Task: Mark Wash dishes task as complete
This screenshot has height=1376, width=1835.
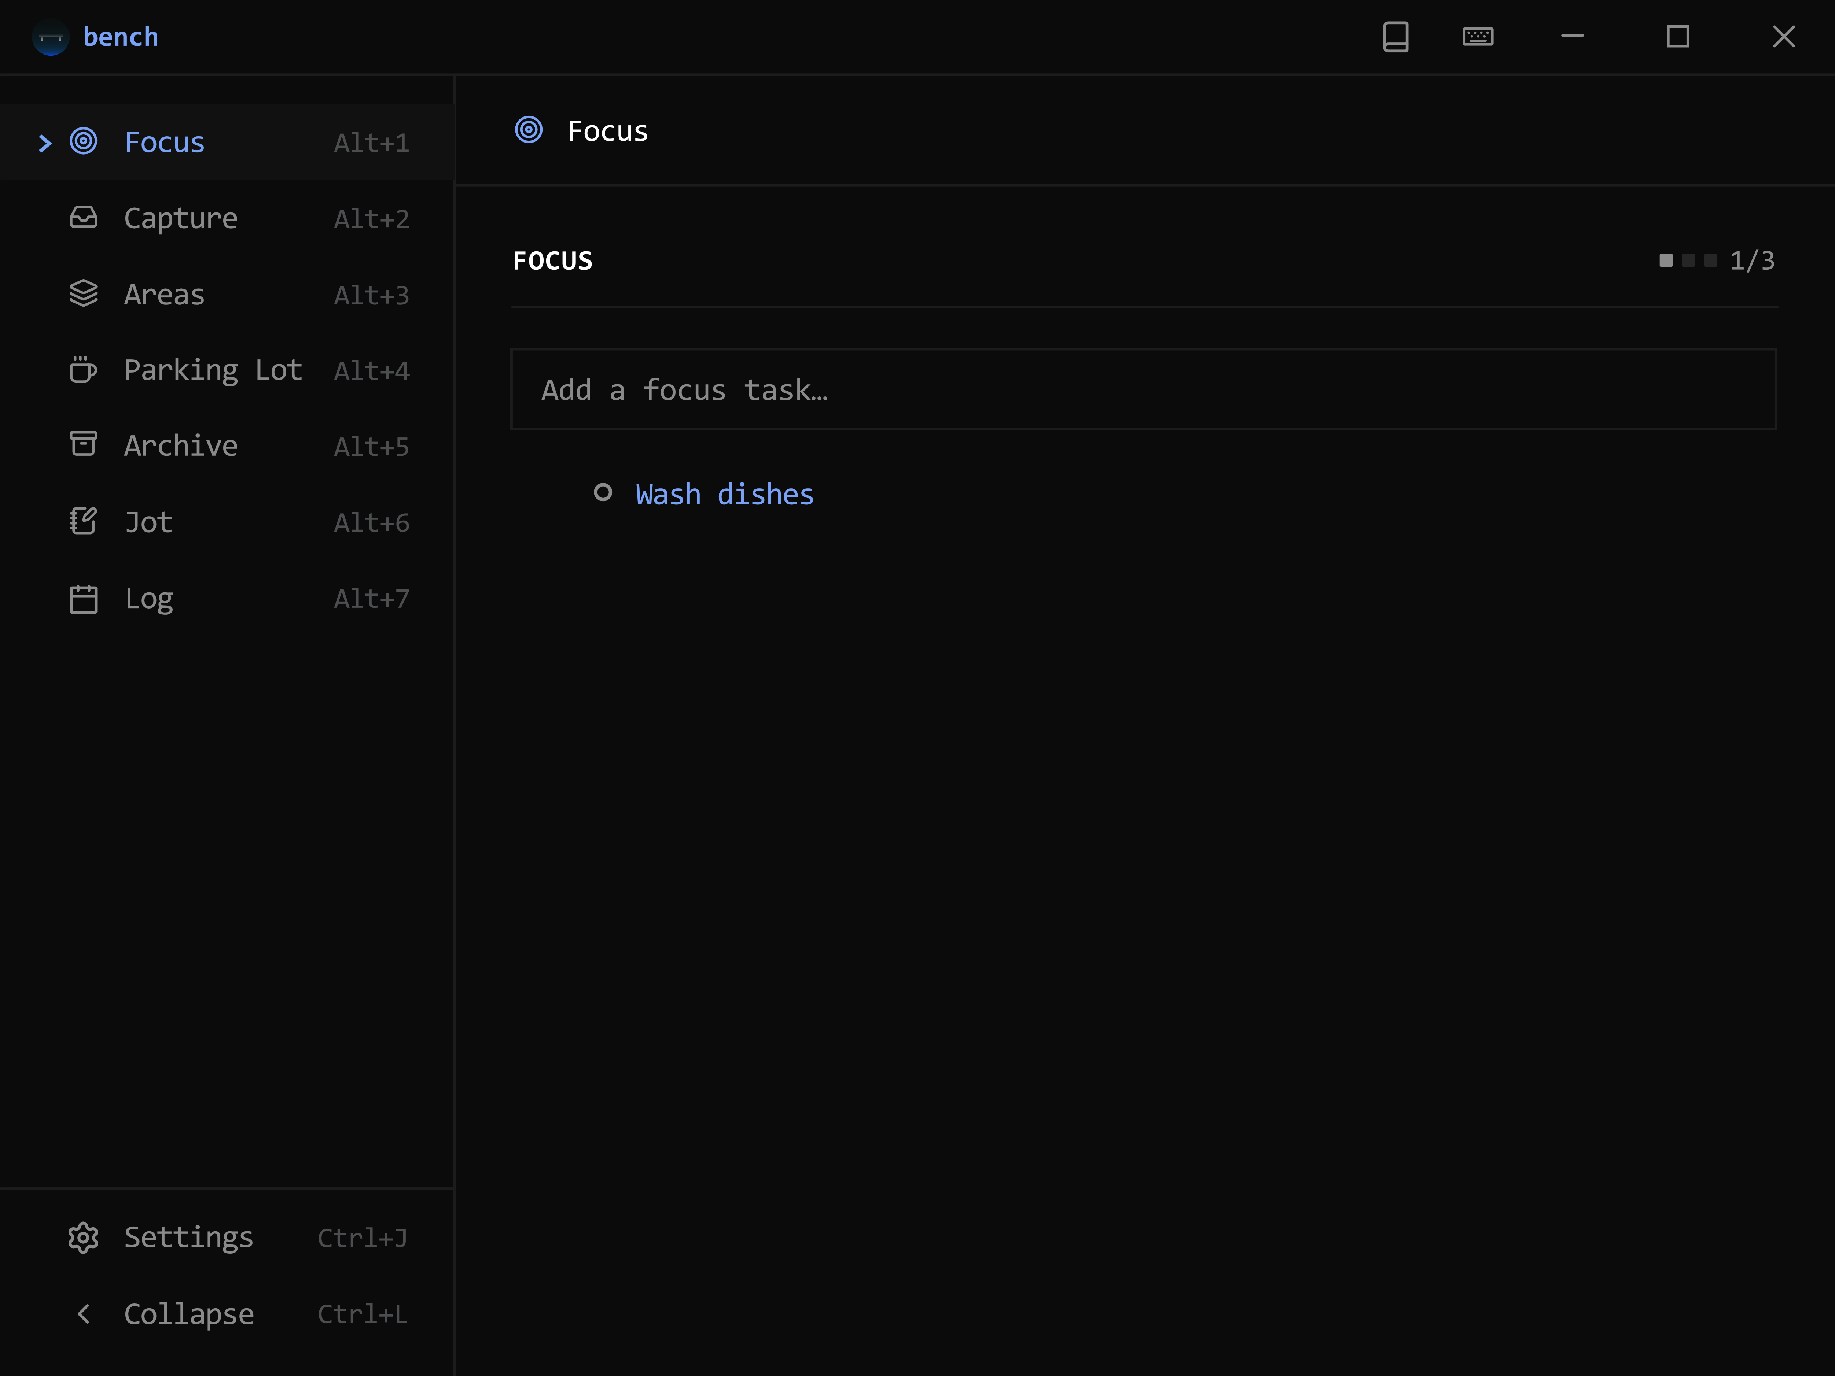Action: point(603,493)
